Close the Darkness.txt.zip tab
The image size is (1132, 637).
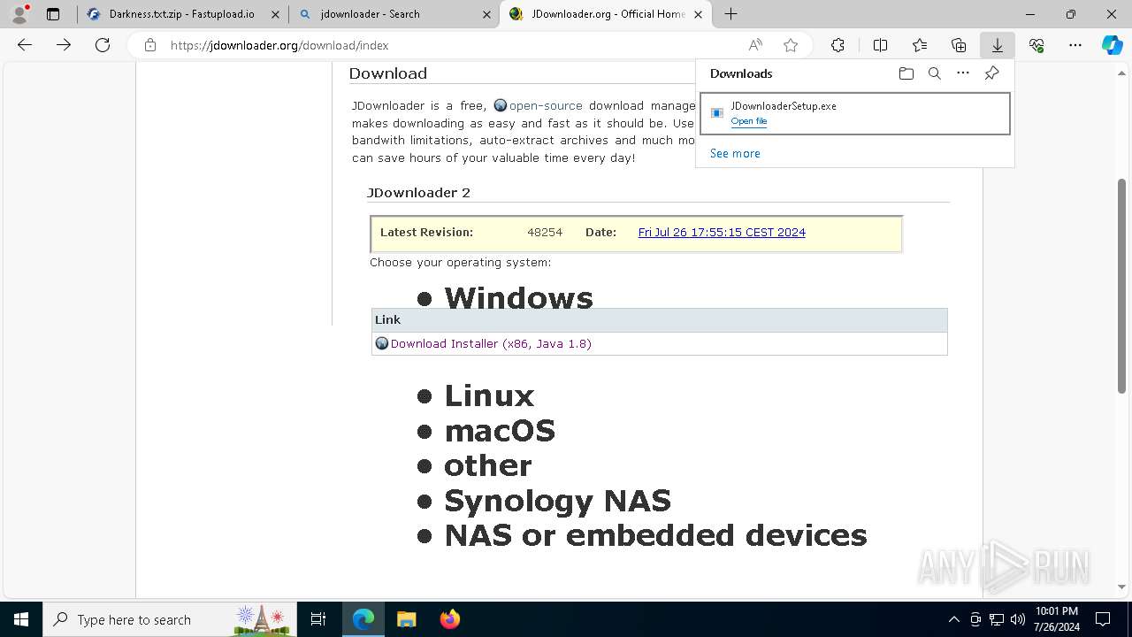[275, 14]
